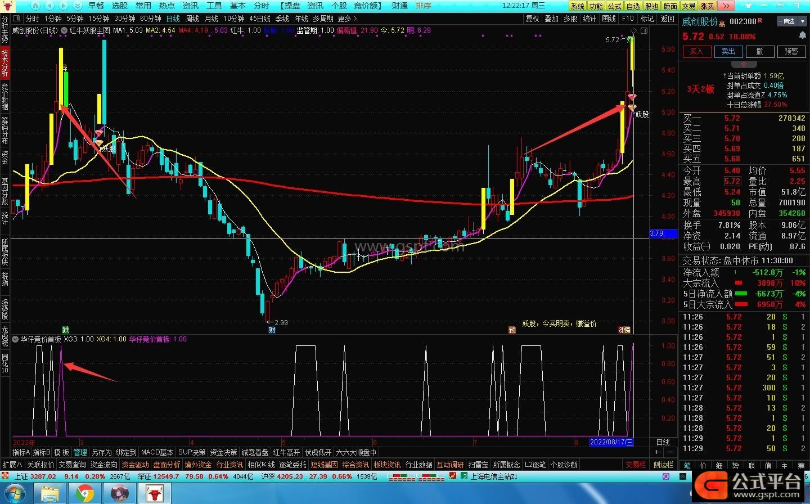This screenshot has width=810, height=504.
Task: Open the 排序 menu
Action: 424,6
